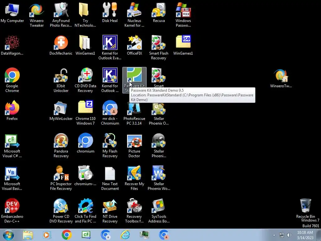Open Stellar Phoeni... shortcut below Phoenix O

[159, 146]
